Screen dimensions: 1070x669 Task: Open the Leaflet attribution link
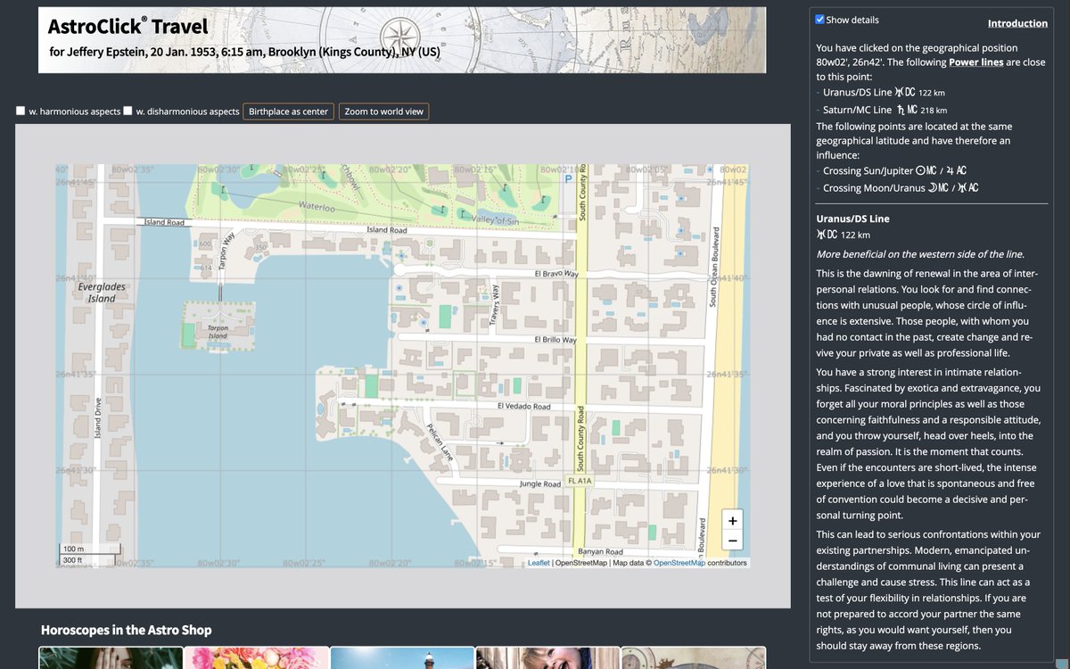click(x=539, y=563)
